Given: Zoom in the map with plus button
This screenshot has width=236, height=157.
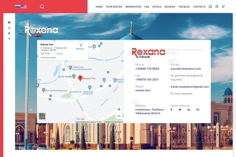Looking at the screenshot, I should (x=119, y=109).
